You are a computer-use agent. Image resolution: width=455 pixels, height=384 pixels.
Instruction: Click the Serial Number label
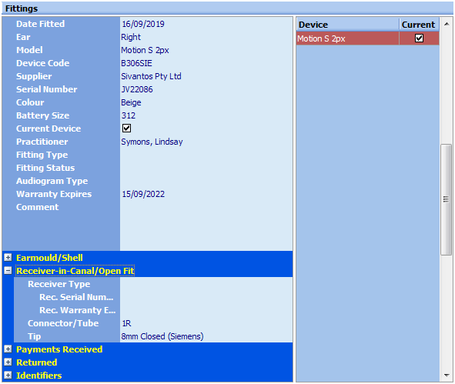[47, 89]
